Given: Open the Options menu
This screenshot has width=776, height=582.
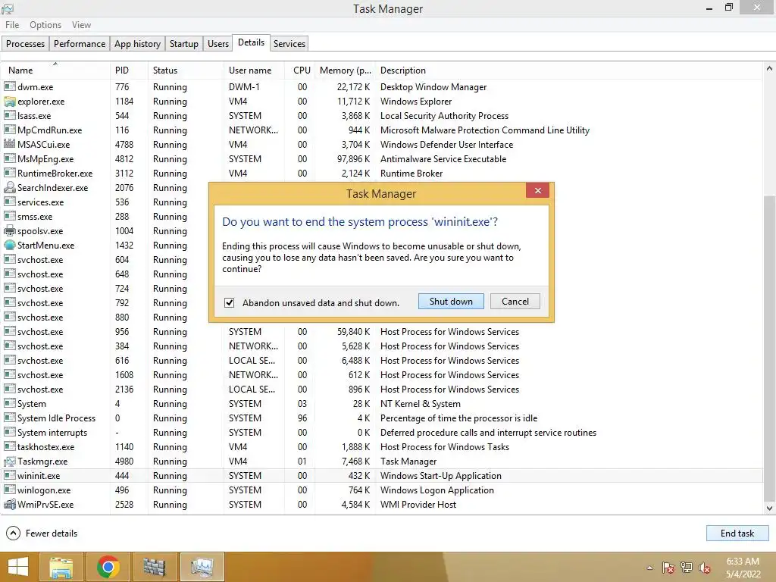Looking at the screenshot, I should pos(45,25).
